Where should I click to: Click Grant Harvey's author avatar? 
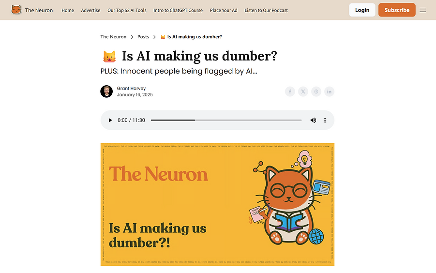106,91
